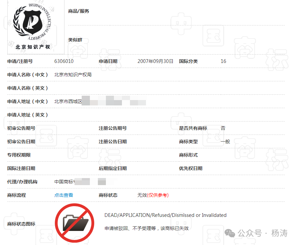The height and width of the screenshot is (245, 297).
Task: Click the 商标状态图标 label
Action: (21, 224)
